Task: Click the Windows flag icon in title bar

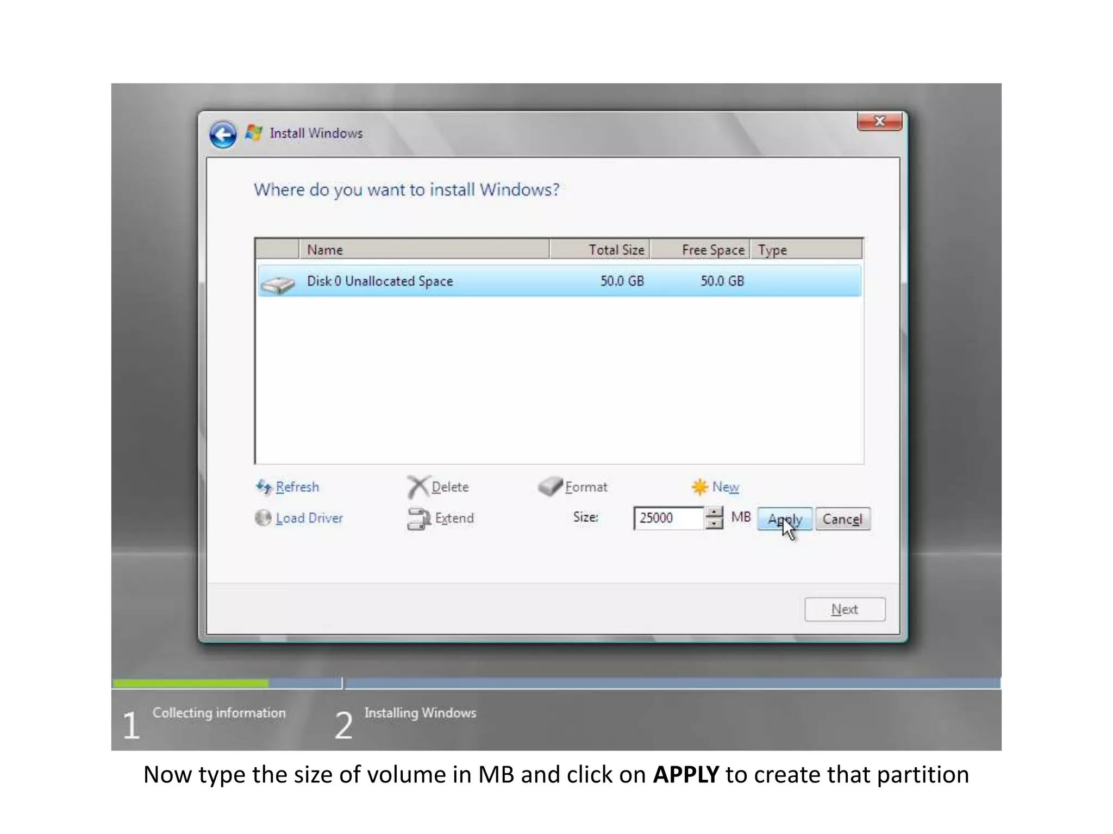Action: [254, 133]
